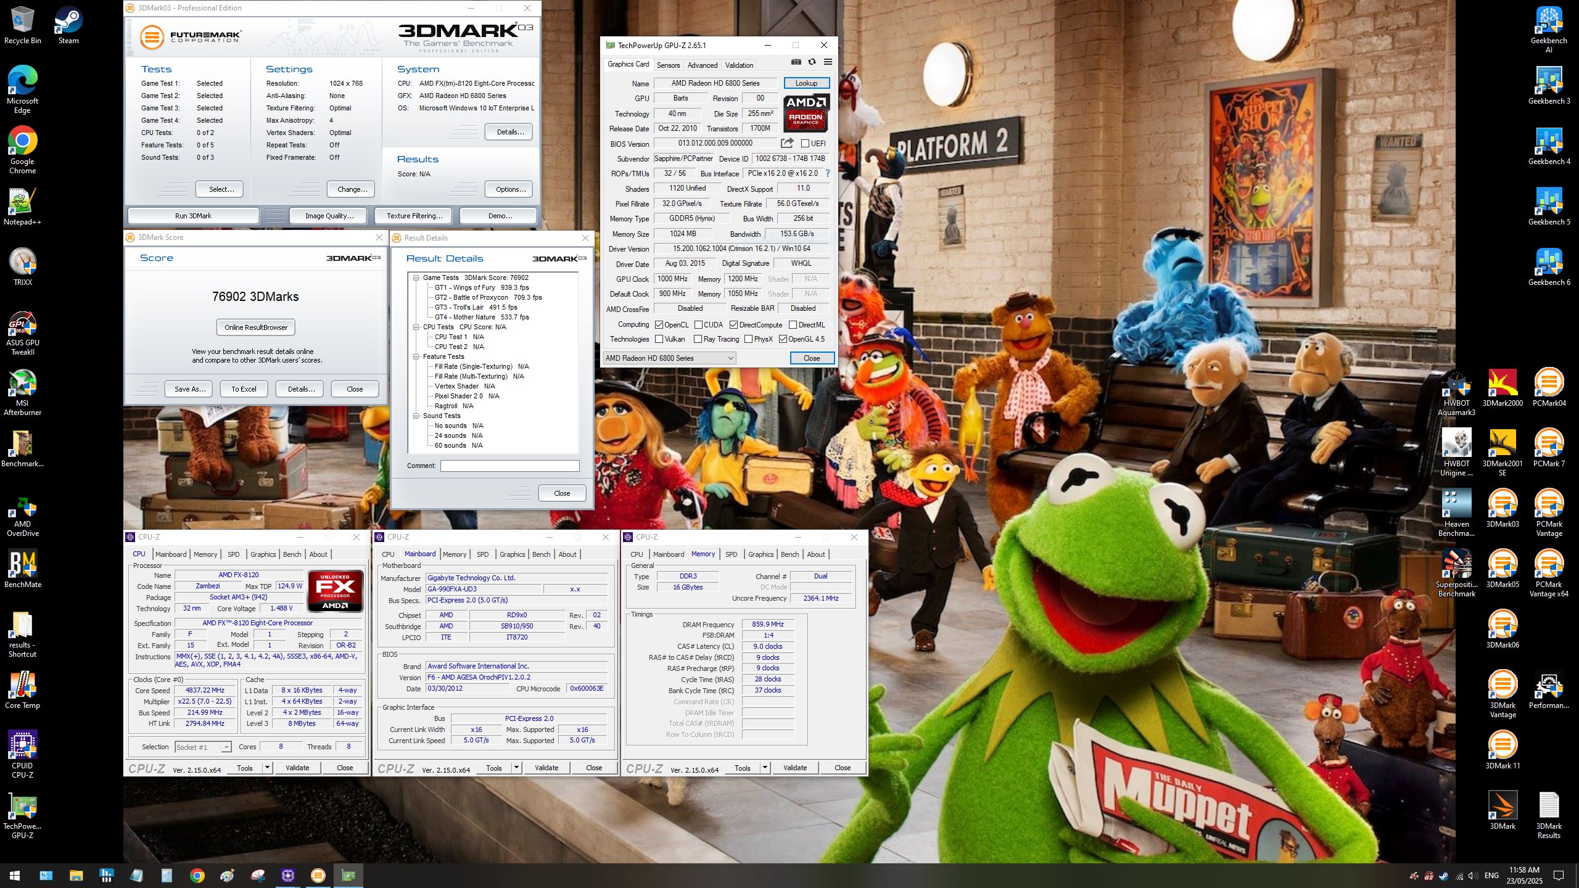The height and width of the screenshot is (888, 1579).
Task: Open the MSI Afterburner desktop icon
Action: (23, 392)
